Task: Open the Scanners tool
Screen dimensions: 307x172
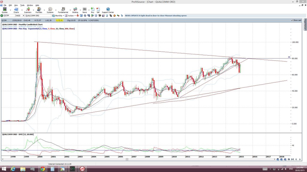Action: (28, 10)
